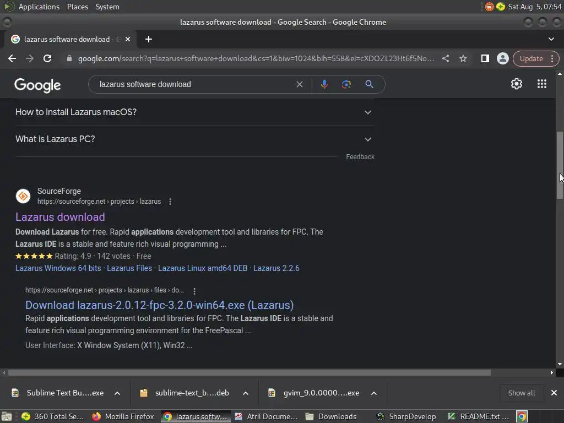Open the Lazarus 2.2.6 sitelink

(276, 268)
